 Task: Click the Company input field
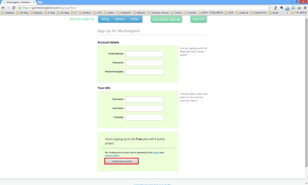point(145,117)
